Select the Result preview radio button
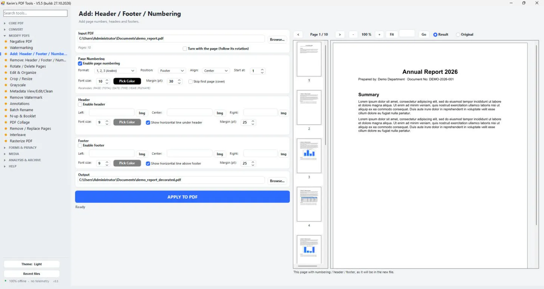Image resolution: width=544 pixels, height=289 pixels. [435, 35]
